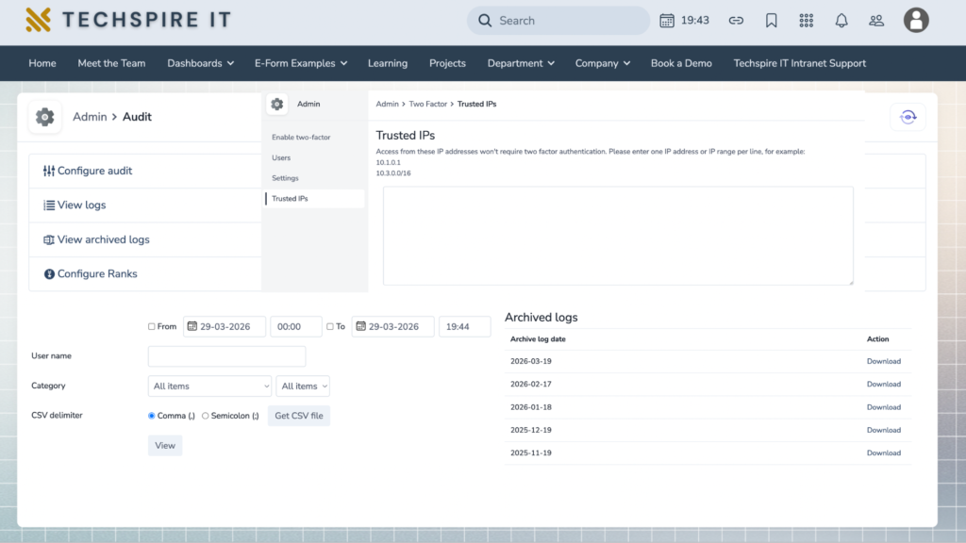Viewport: 966px width, 543px height.
Task: Enable the From date checkbox
Action: tap(152, 327)
